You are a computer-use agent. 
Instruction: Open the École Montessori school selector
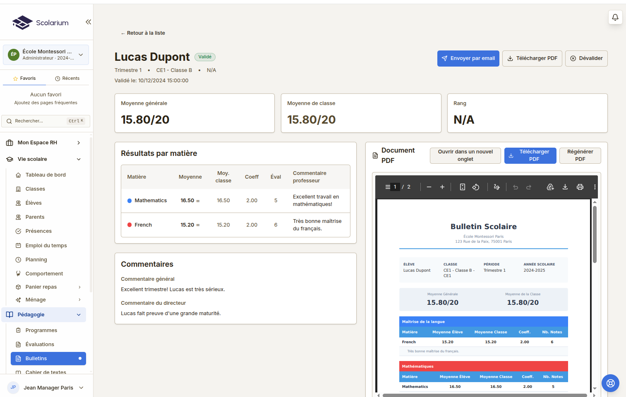pyautogui.click(x=46, y=55)
